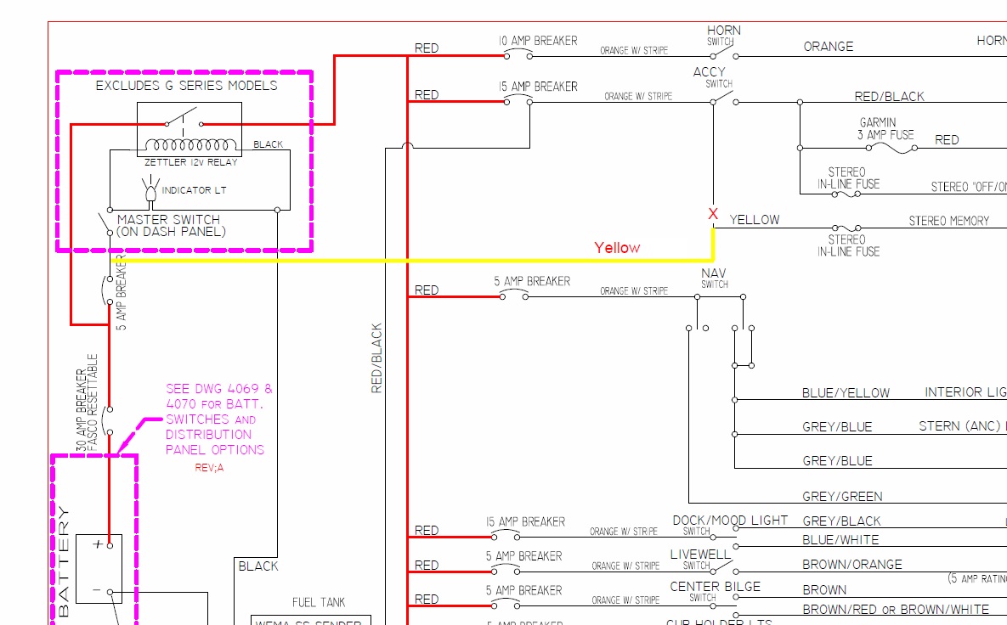Image resolution: width=1007 pixels, height=625 pixels.
Task: Click the red X marker near YELLOW wire
Action: (713, 215)
